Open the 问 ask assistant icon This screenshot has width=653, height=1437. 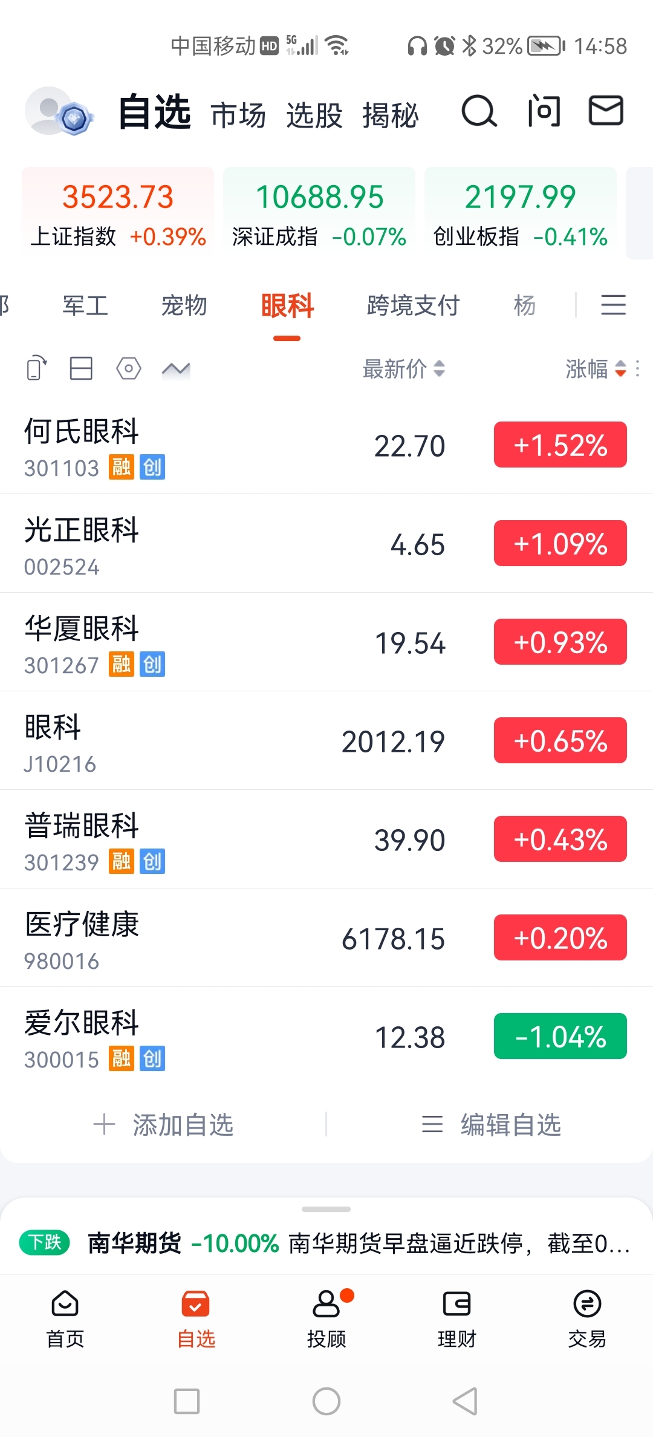[544, 111]
